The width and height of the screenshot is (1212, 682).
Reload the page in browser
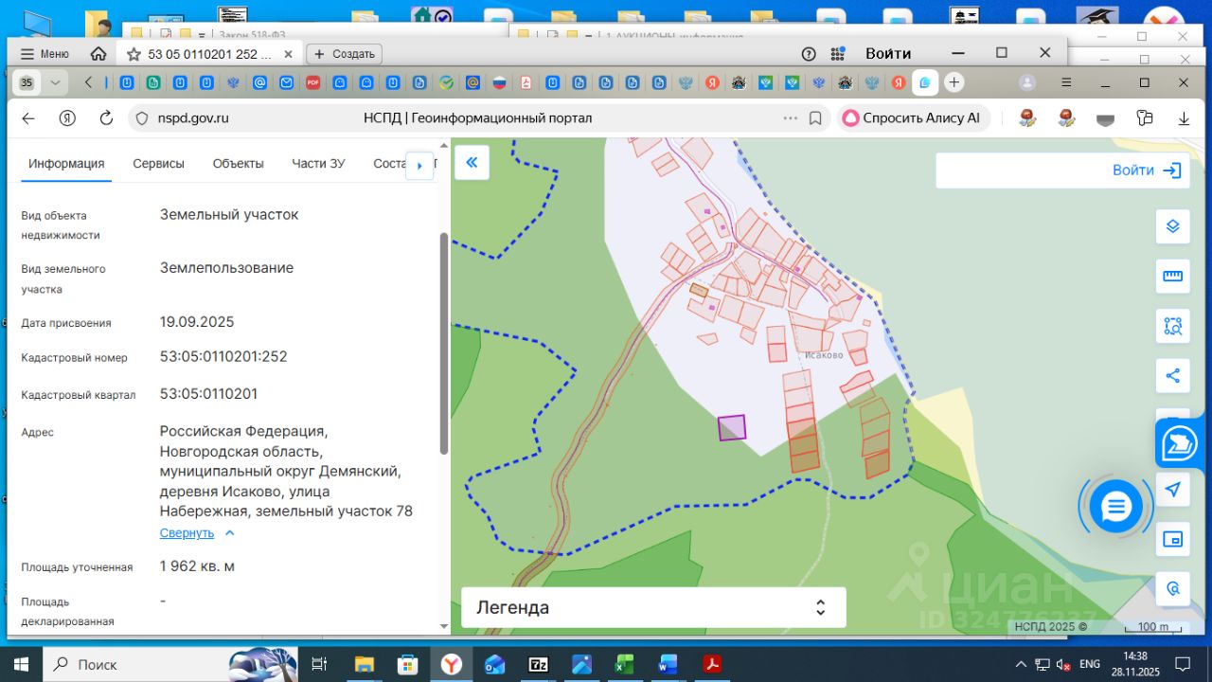[106, 118]
